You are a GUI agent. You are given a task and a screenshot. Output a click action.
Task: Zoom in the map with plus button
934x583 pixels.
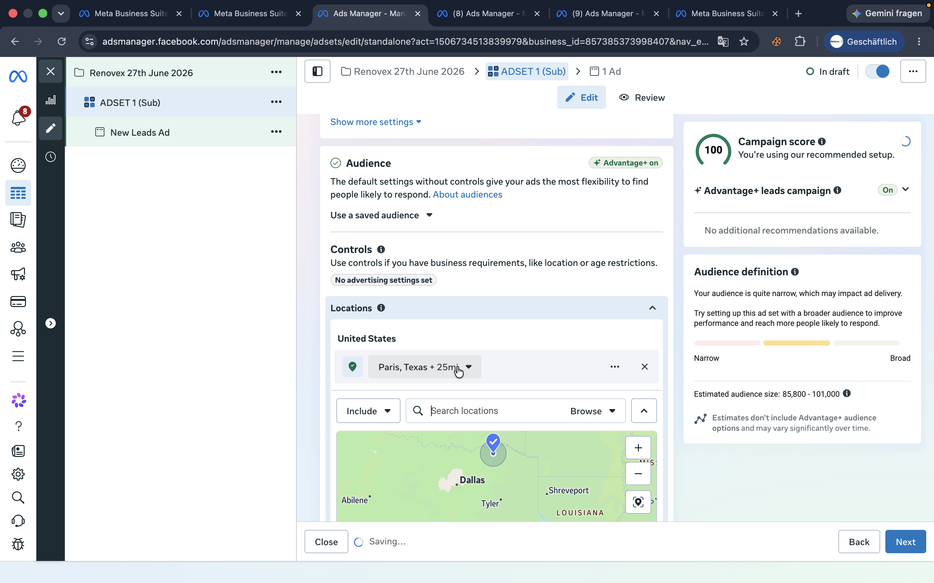(638, 448)
